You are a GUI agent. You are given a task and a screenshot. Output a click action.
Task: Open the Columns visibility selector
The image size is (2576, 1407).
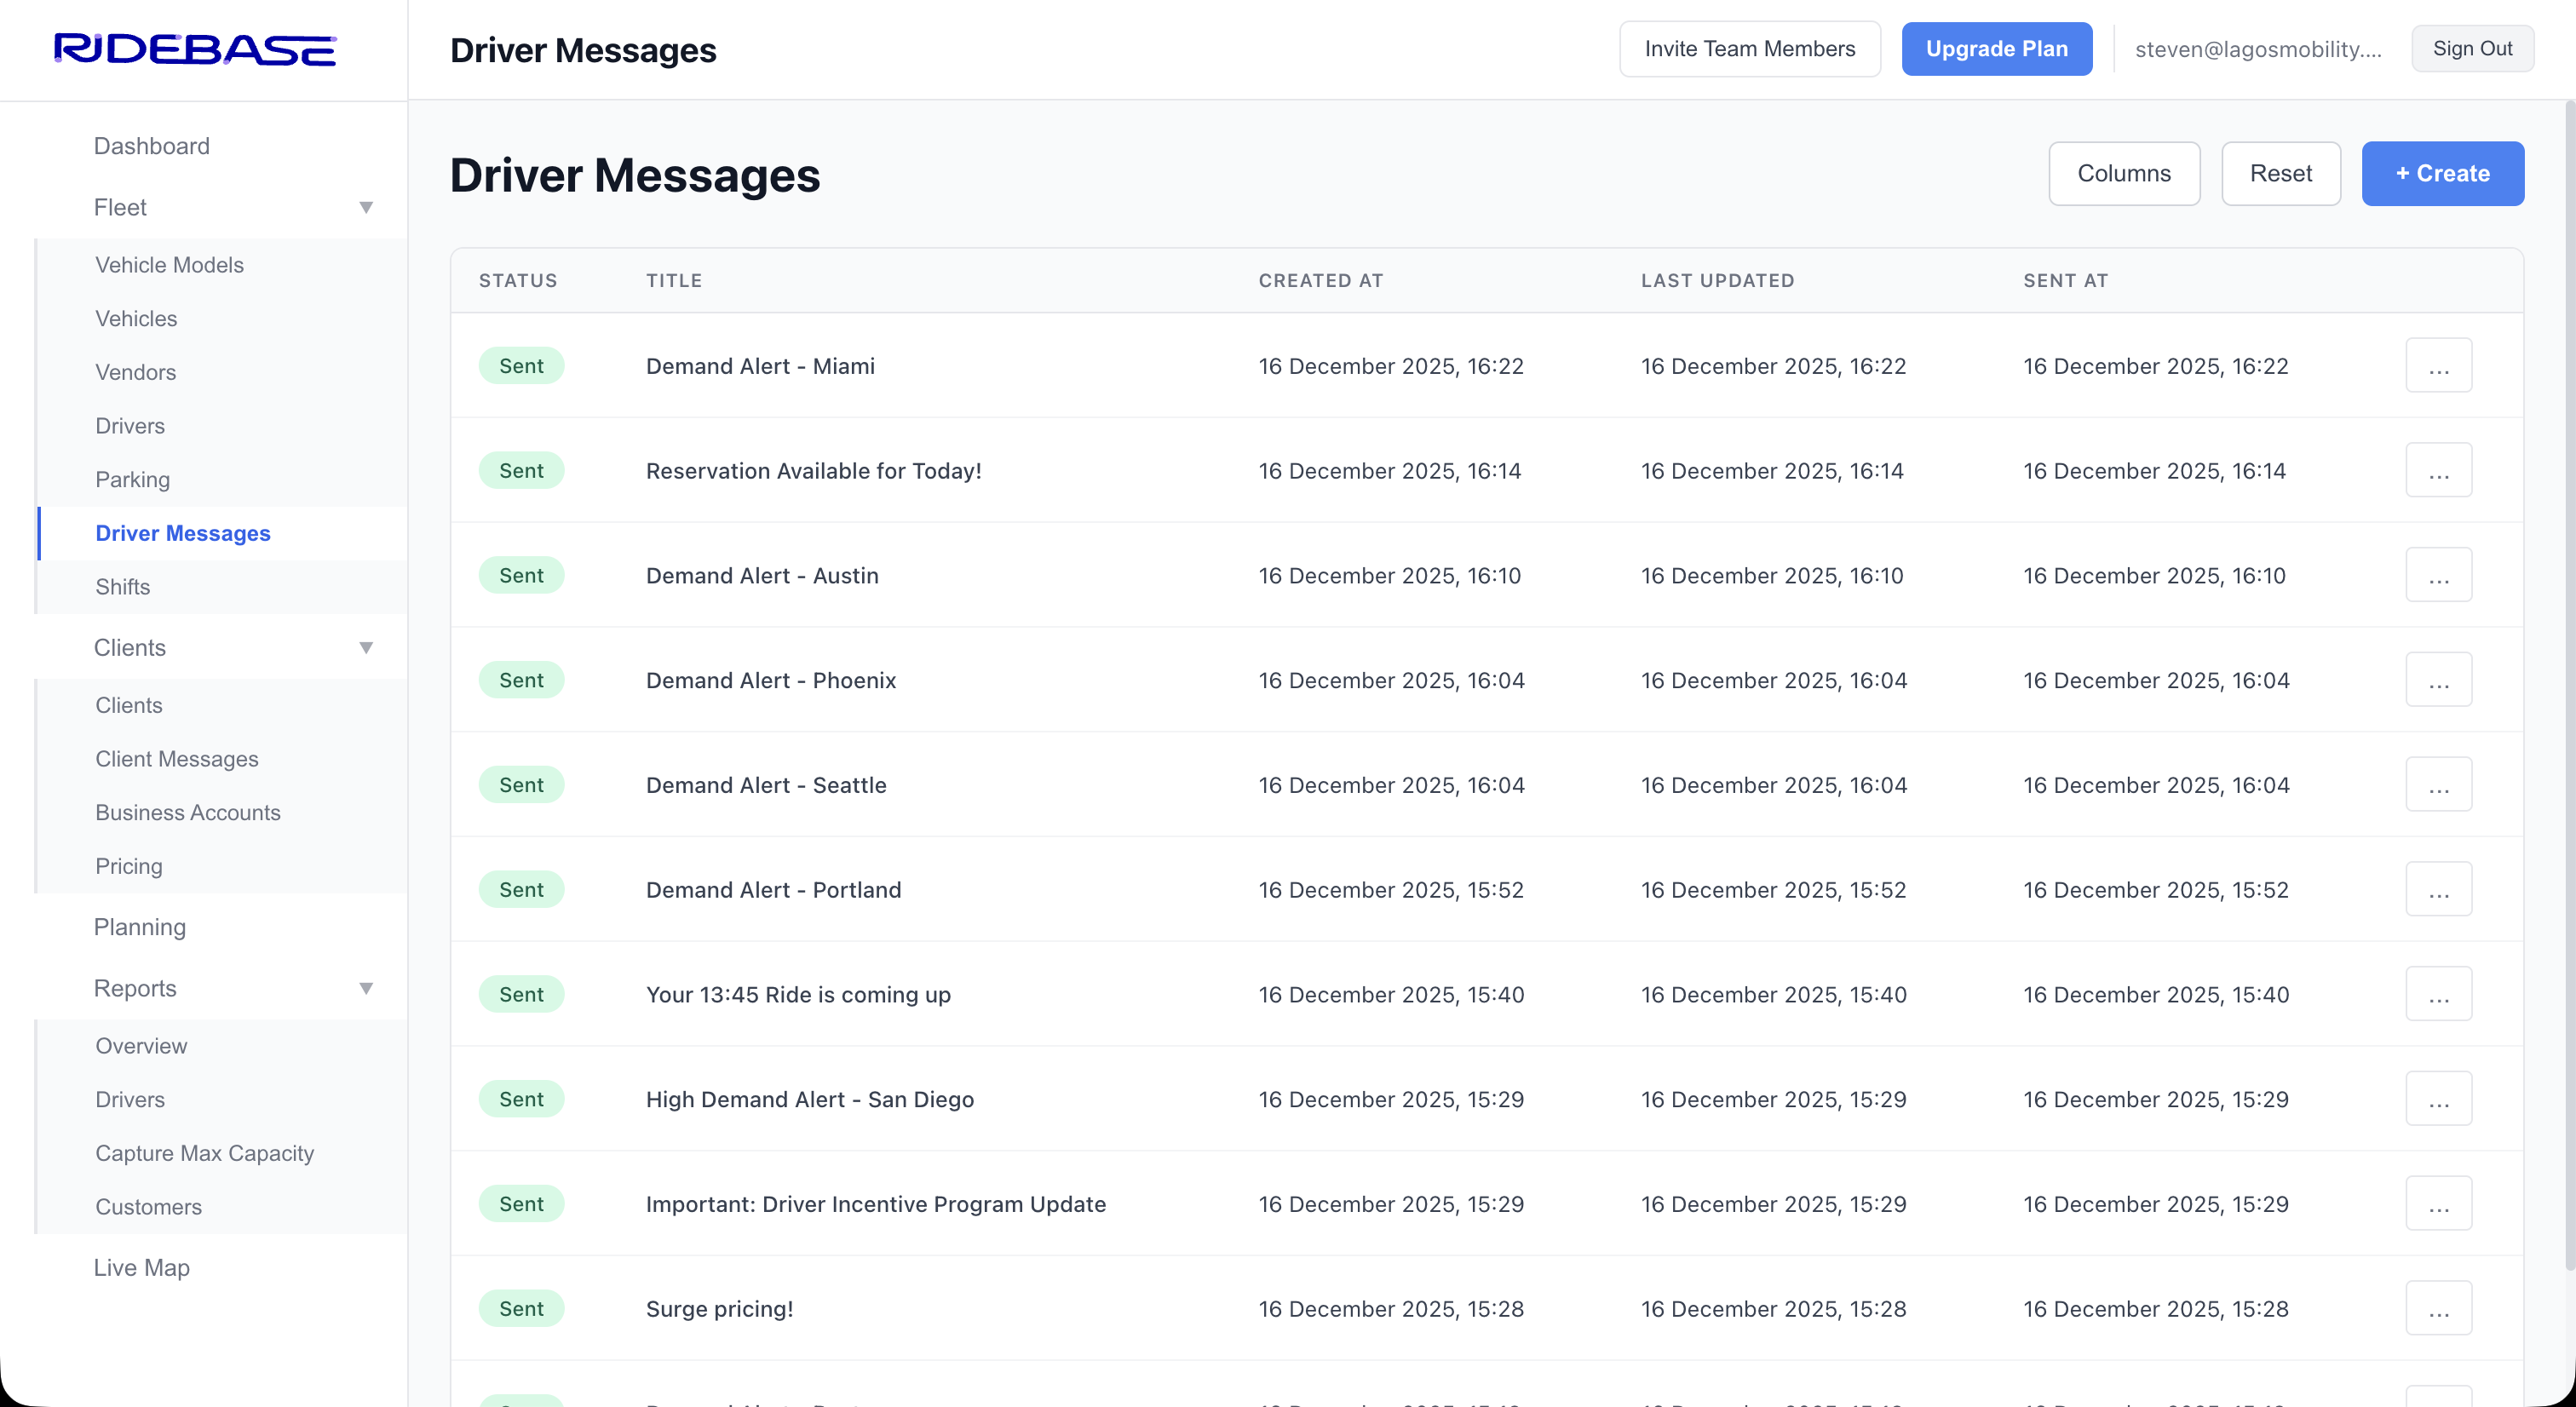(x=2123, y=174)
